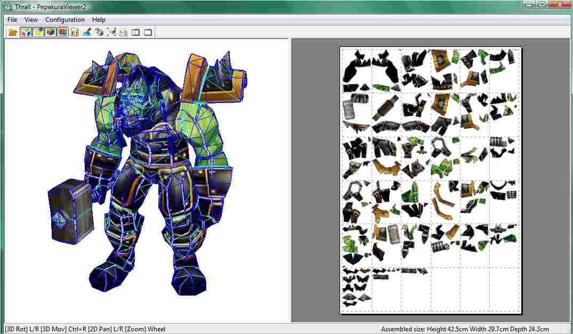The width and height of the screenshot is (573, 334).
Task: Open the Configuration menu
Action: click(x=64, y=19)
